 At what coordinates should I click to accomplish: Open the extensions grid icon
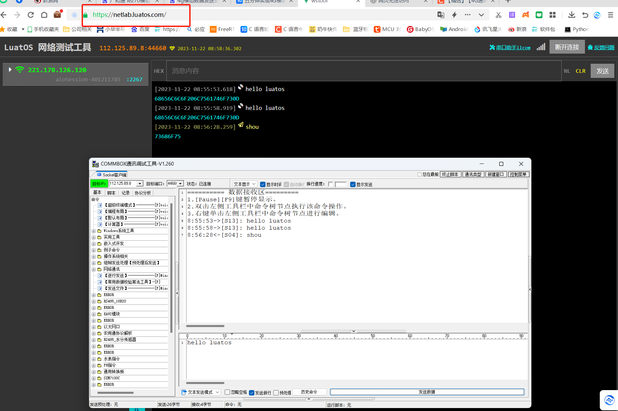tap(553, 15)
